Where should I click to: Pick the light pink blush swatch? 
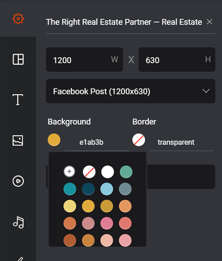pyautogui.click(x=125, y=241)
